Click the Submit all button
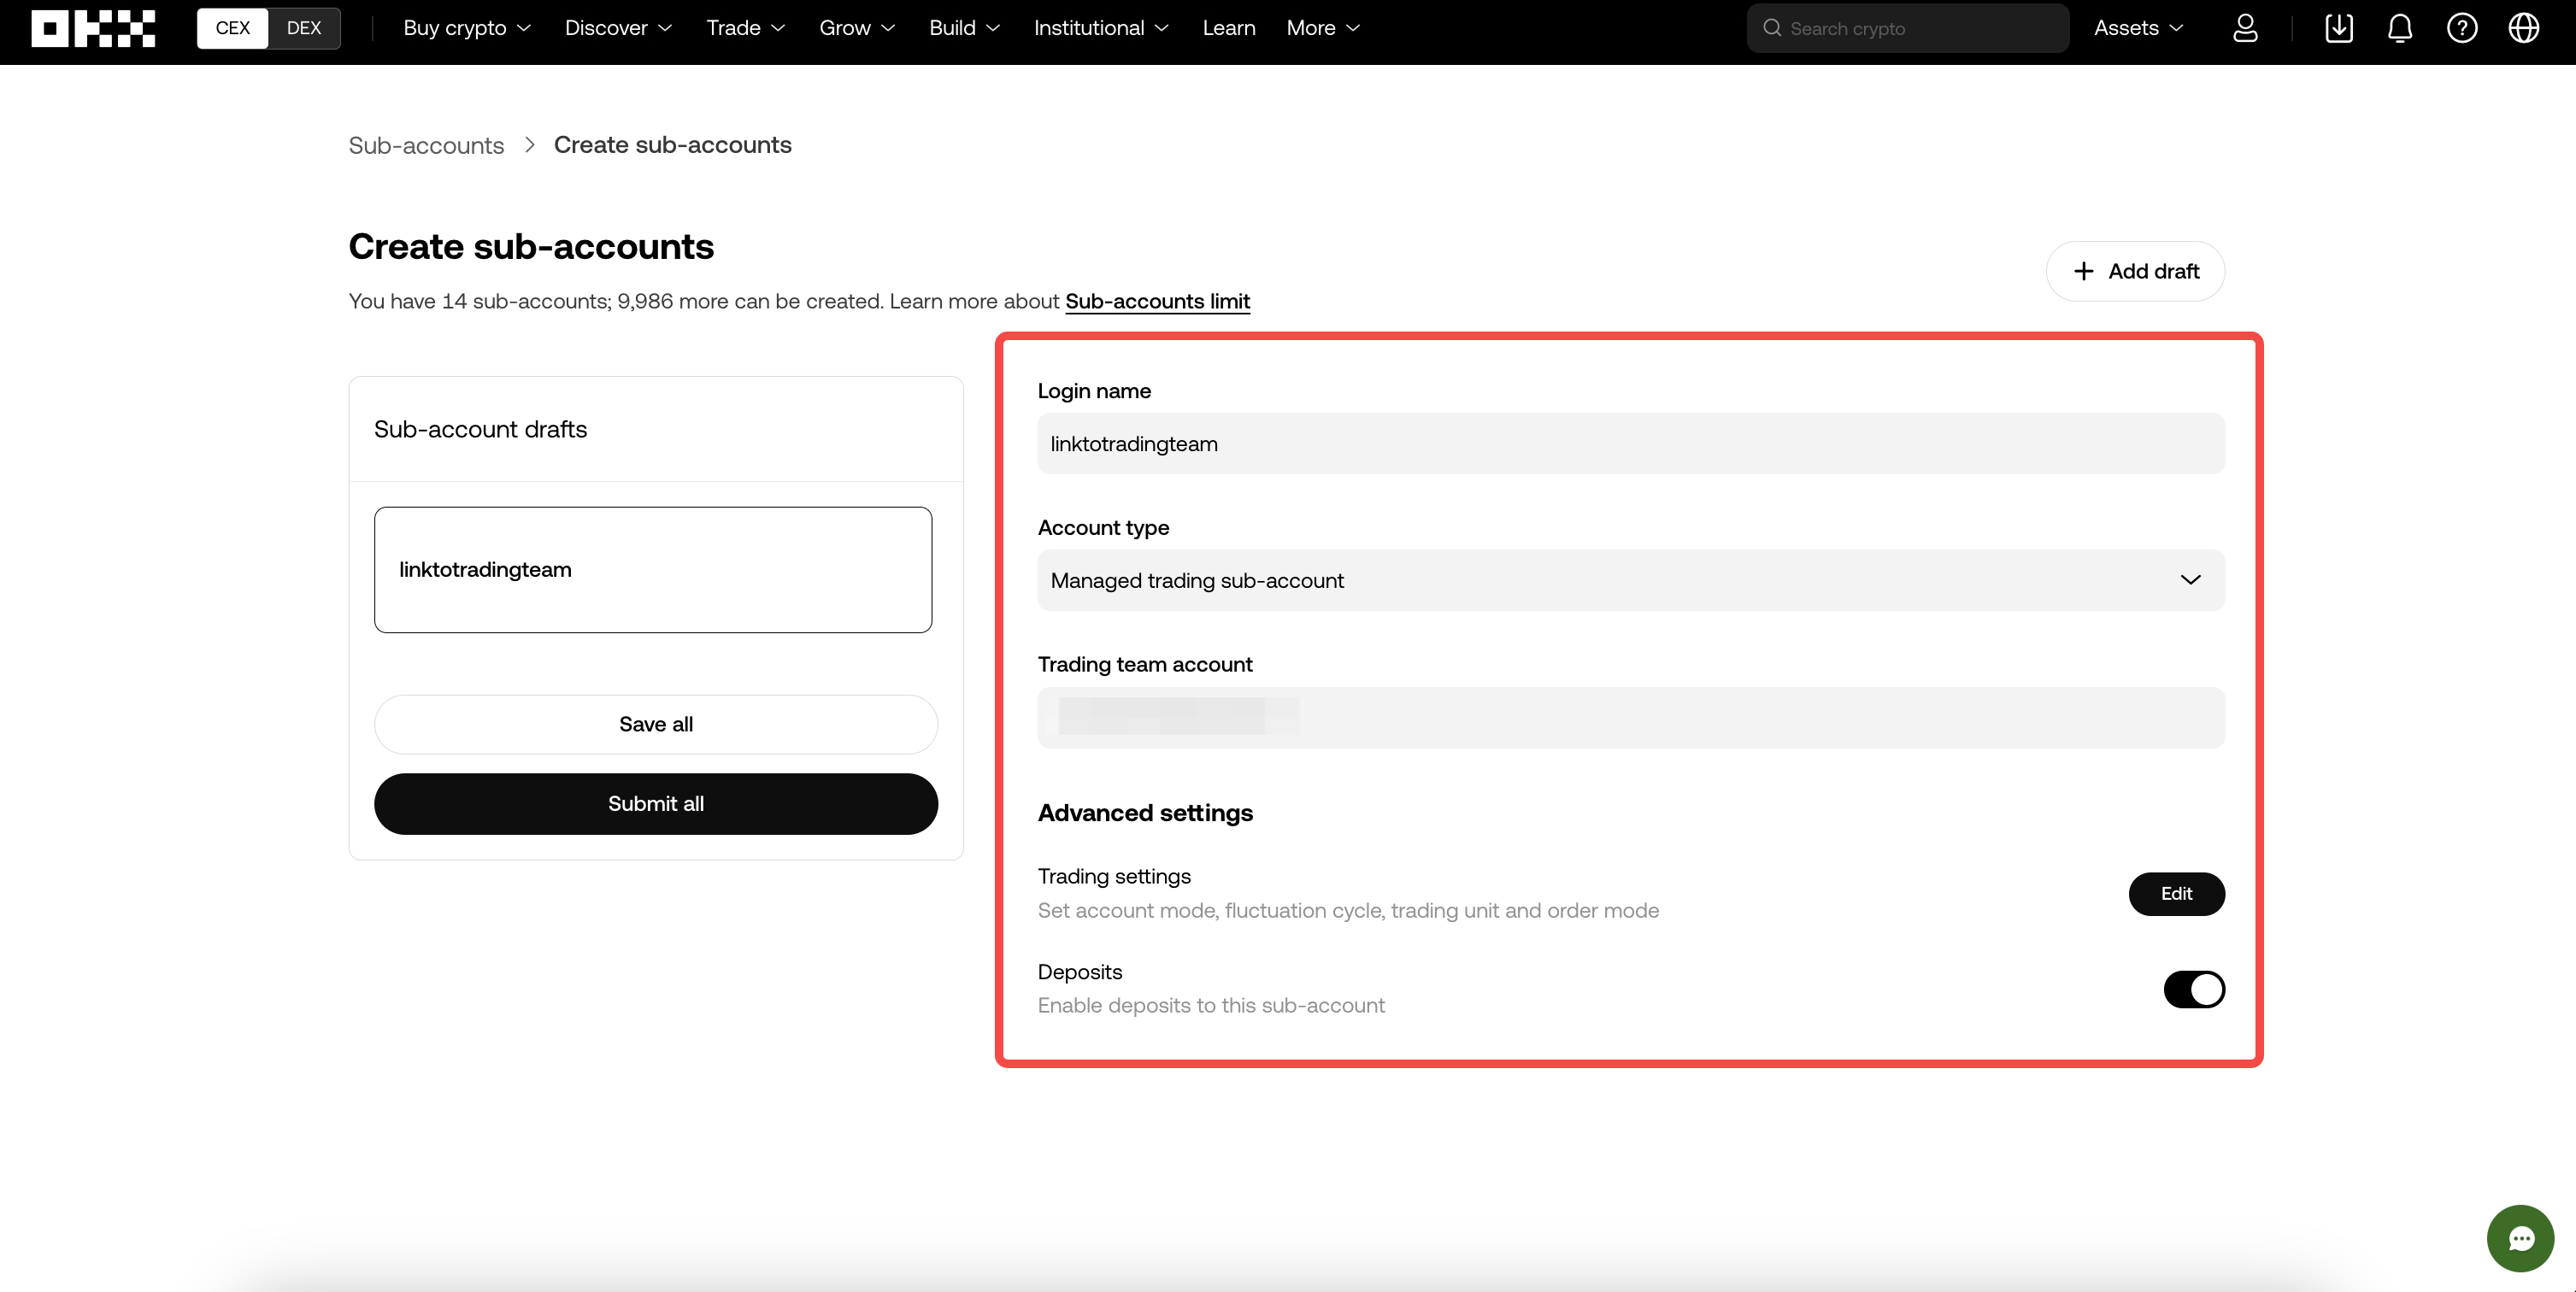Screen dimensions: 2576x1292 (x=655, y=803)
